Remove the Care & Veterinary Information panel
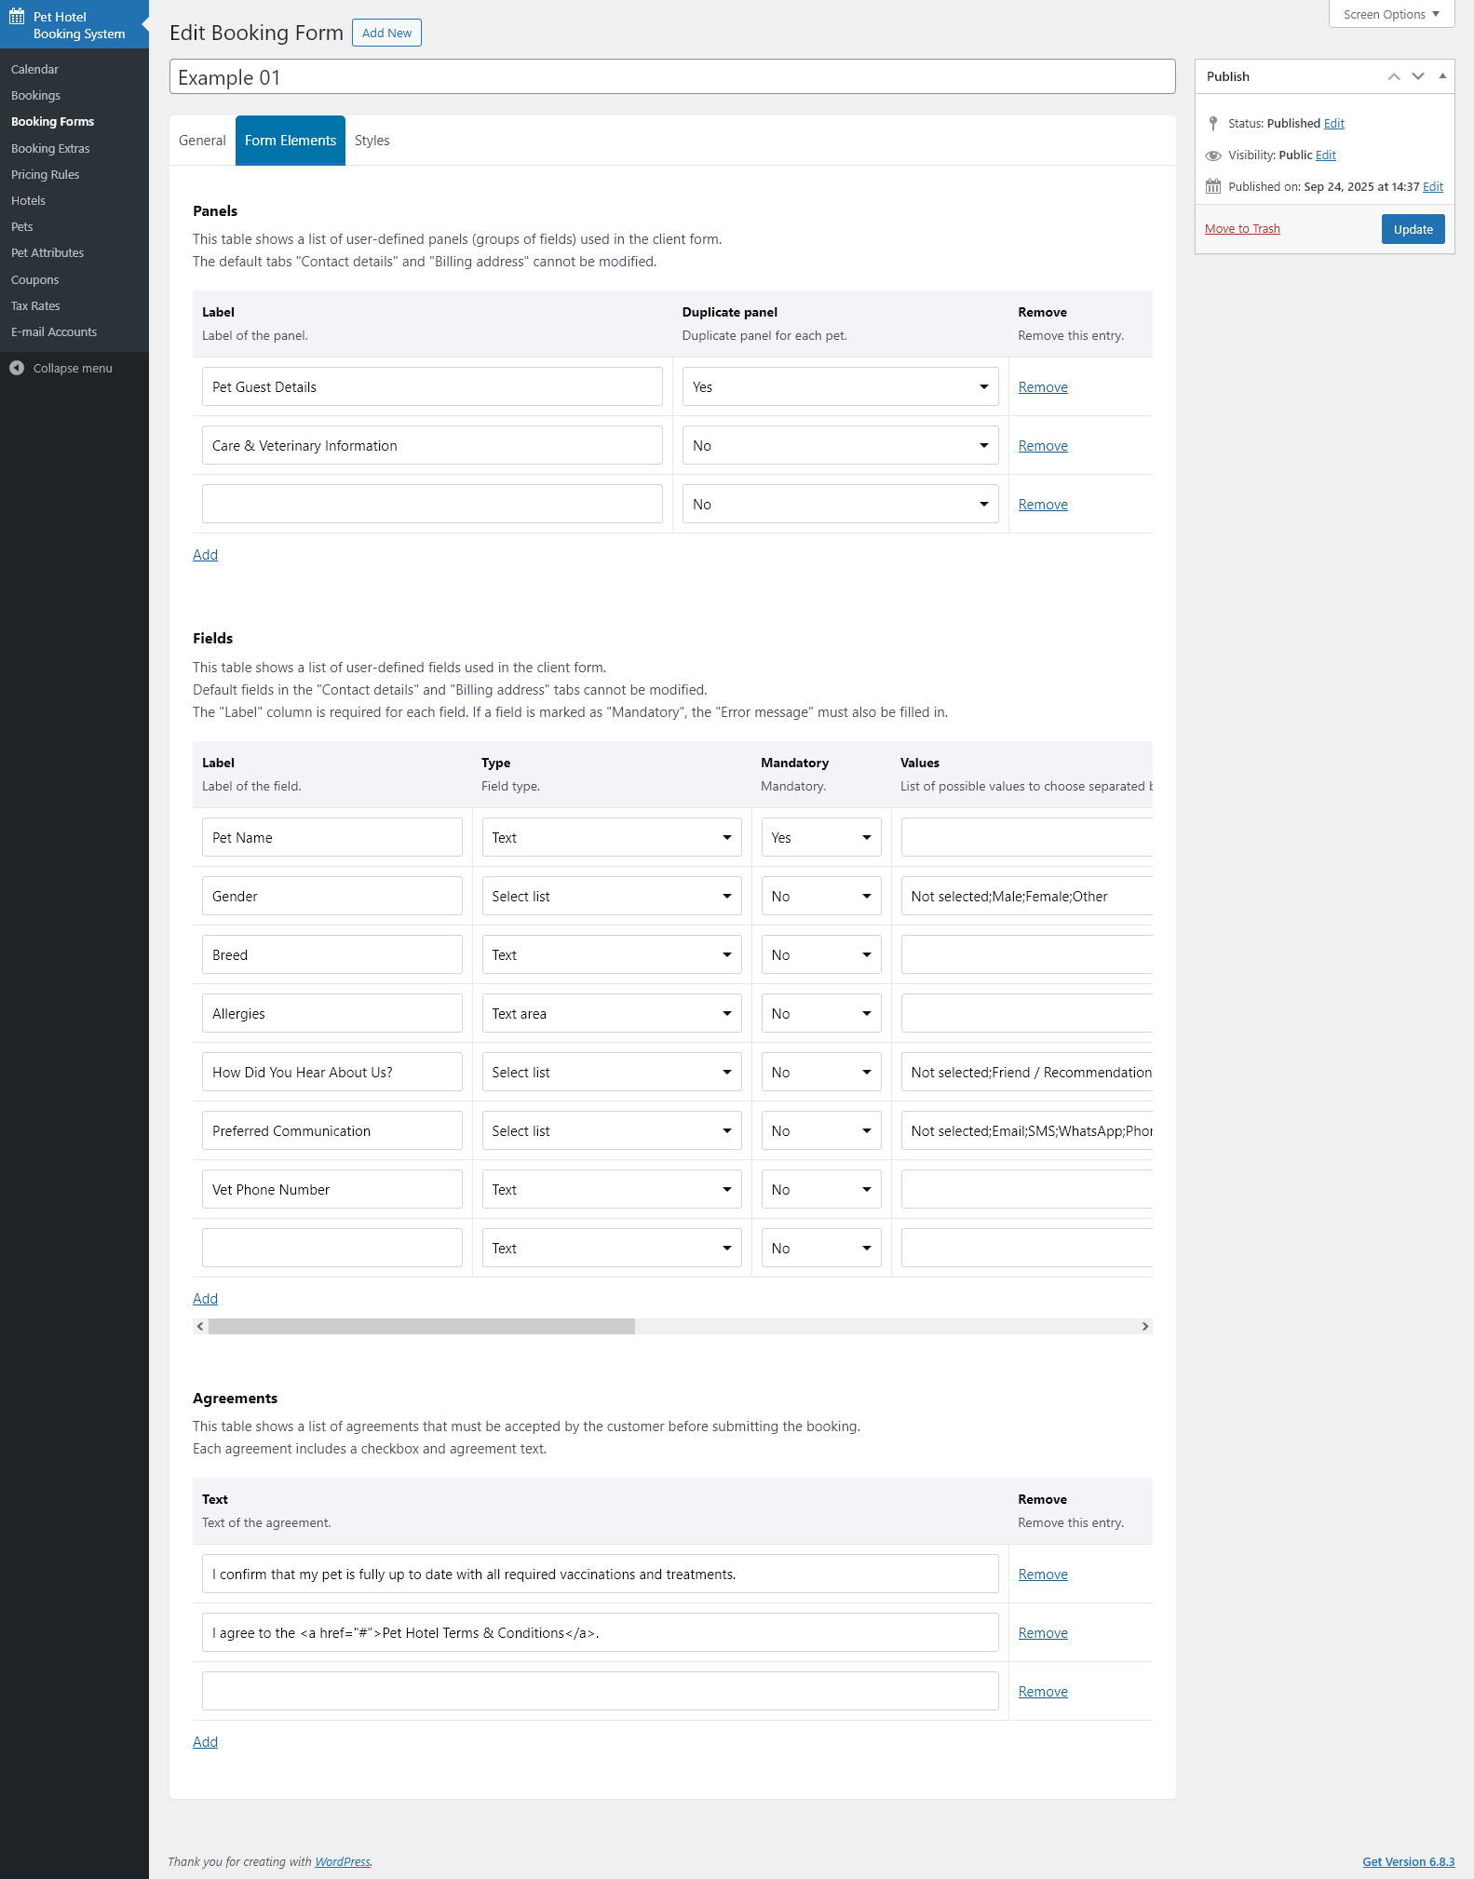This screenshot has height=1879, width=1474. [1042, 446]
